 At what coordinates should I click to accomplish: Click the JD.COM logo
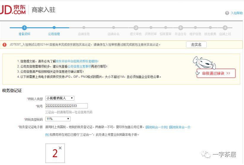click(x=13, y=10)
